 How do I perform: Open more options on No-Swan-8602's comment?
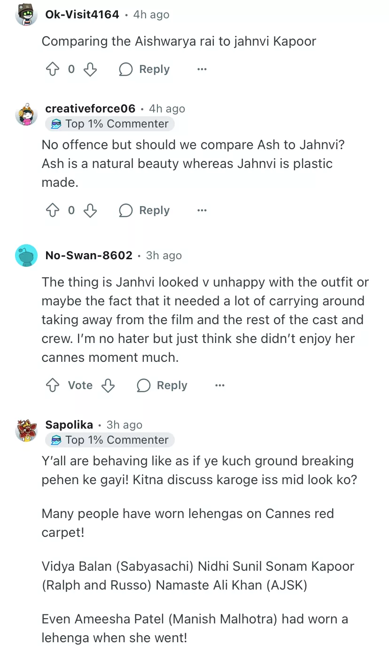[219, 386]
